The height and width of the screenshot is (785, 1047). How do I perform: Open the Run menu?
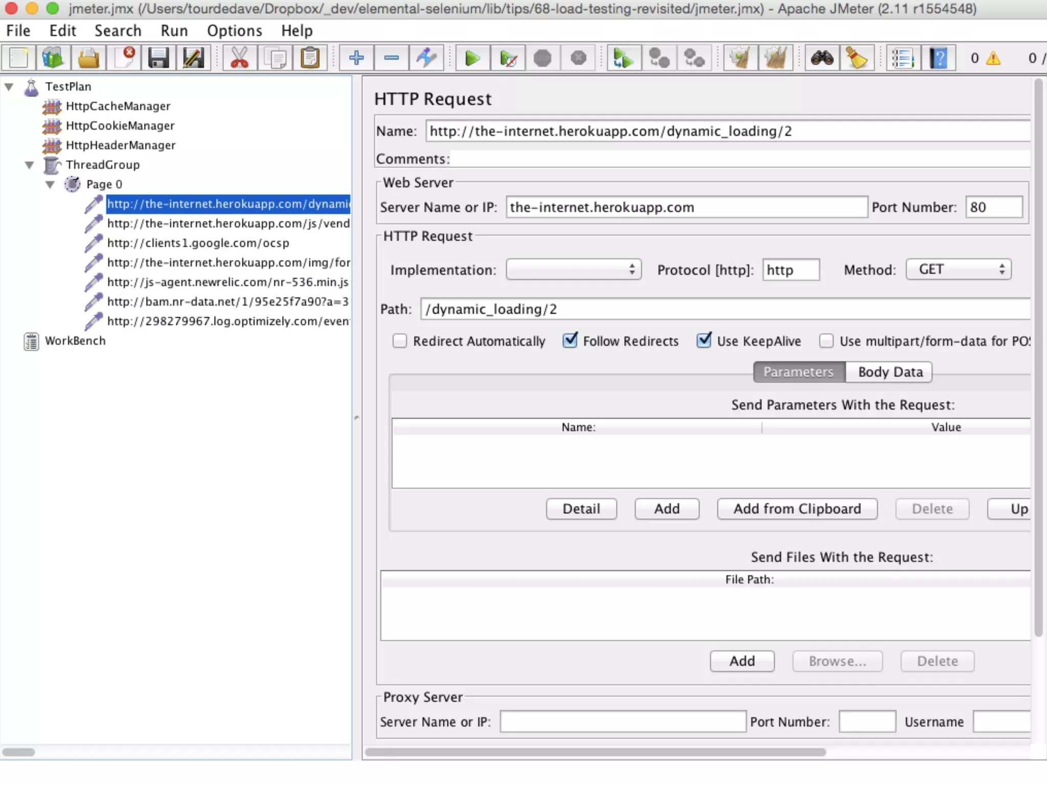[x=174, y=31]
